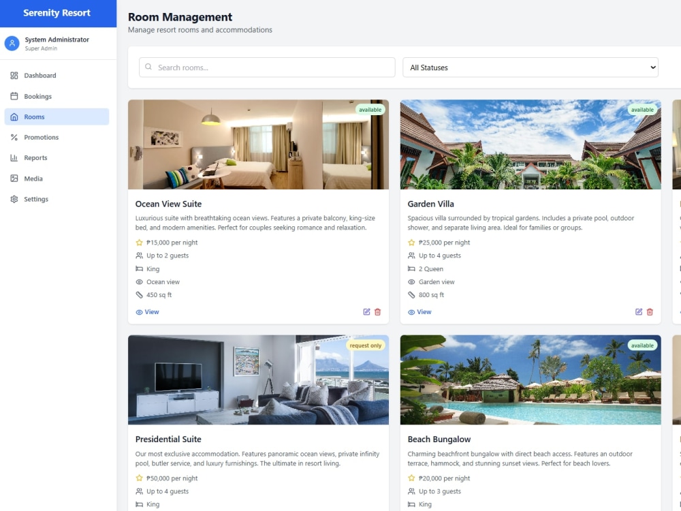Click the ₱15,000 per night price
Screen dimensions: 681x511
tap(172, 243)
